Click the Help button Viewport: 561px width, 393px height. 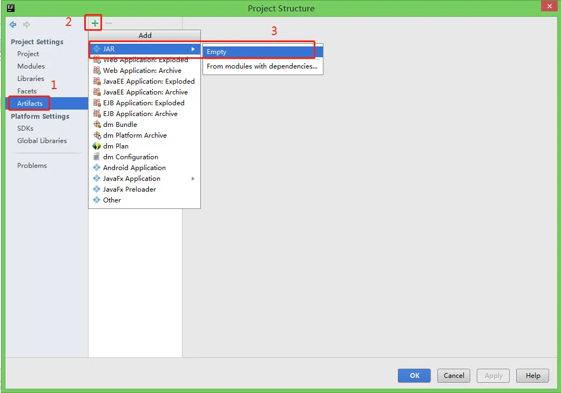[532, 376]
